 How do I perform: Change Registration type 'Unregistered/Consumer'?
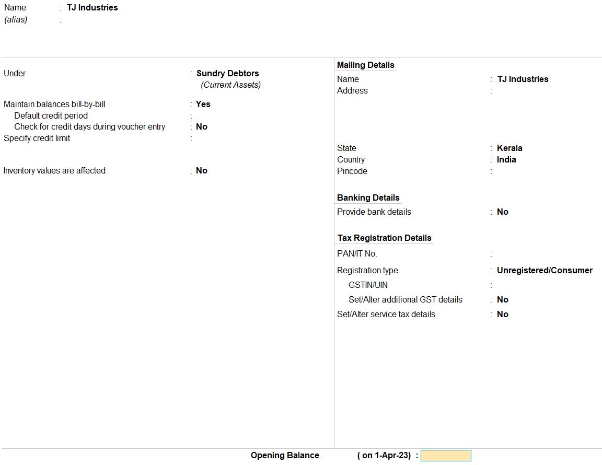click(x=545, y=270)
